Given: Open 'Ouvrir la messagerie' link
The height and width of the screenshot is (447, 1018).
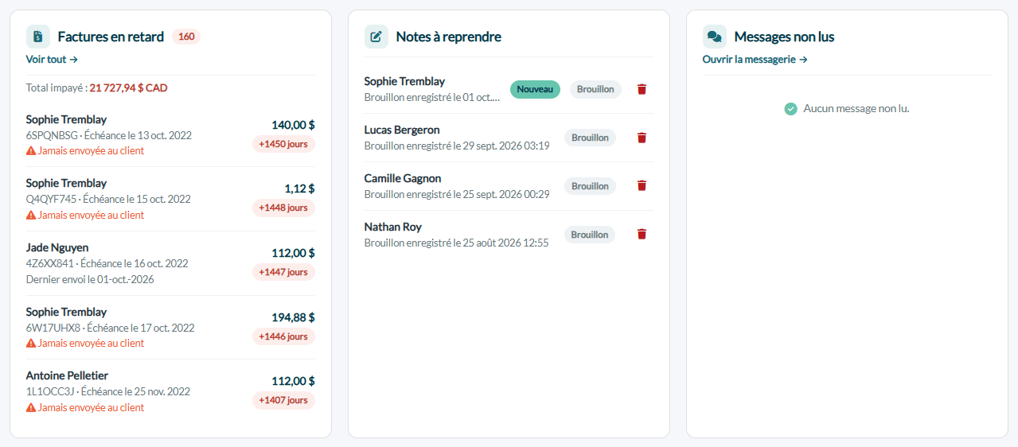Looking at the screenshot, I should (x=755, y=59).
